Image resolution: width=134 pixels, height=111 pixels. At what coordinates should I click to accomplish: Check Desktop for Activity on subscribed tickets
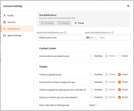(92, 97)
